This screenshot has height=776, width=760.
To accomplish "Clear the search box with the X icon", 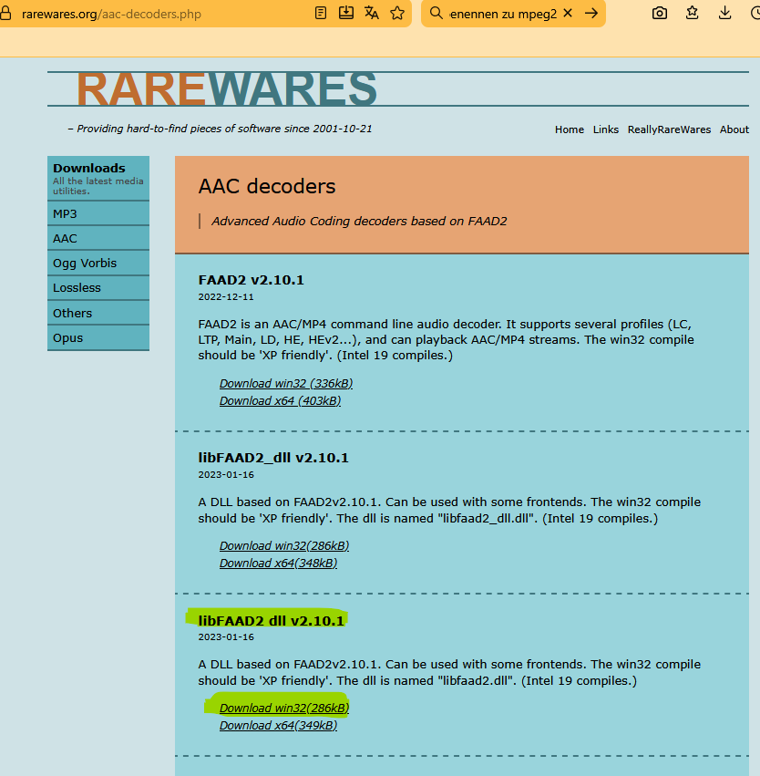I will (568, 14).
